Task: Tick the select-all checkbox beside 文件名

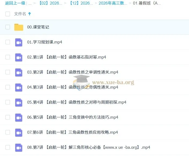Action: pos(8,14)
